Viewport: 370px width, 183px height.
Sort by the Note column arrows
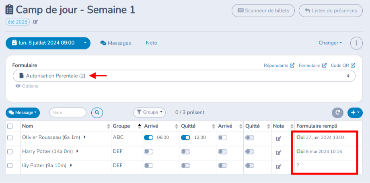click(x=292, y=126)
